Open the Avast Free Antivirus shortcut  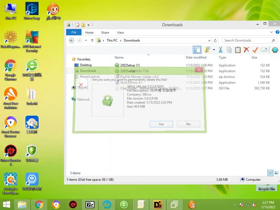pos(11,98)
